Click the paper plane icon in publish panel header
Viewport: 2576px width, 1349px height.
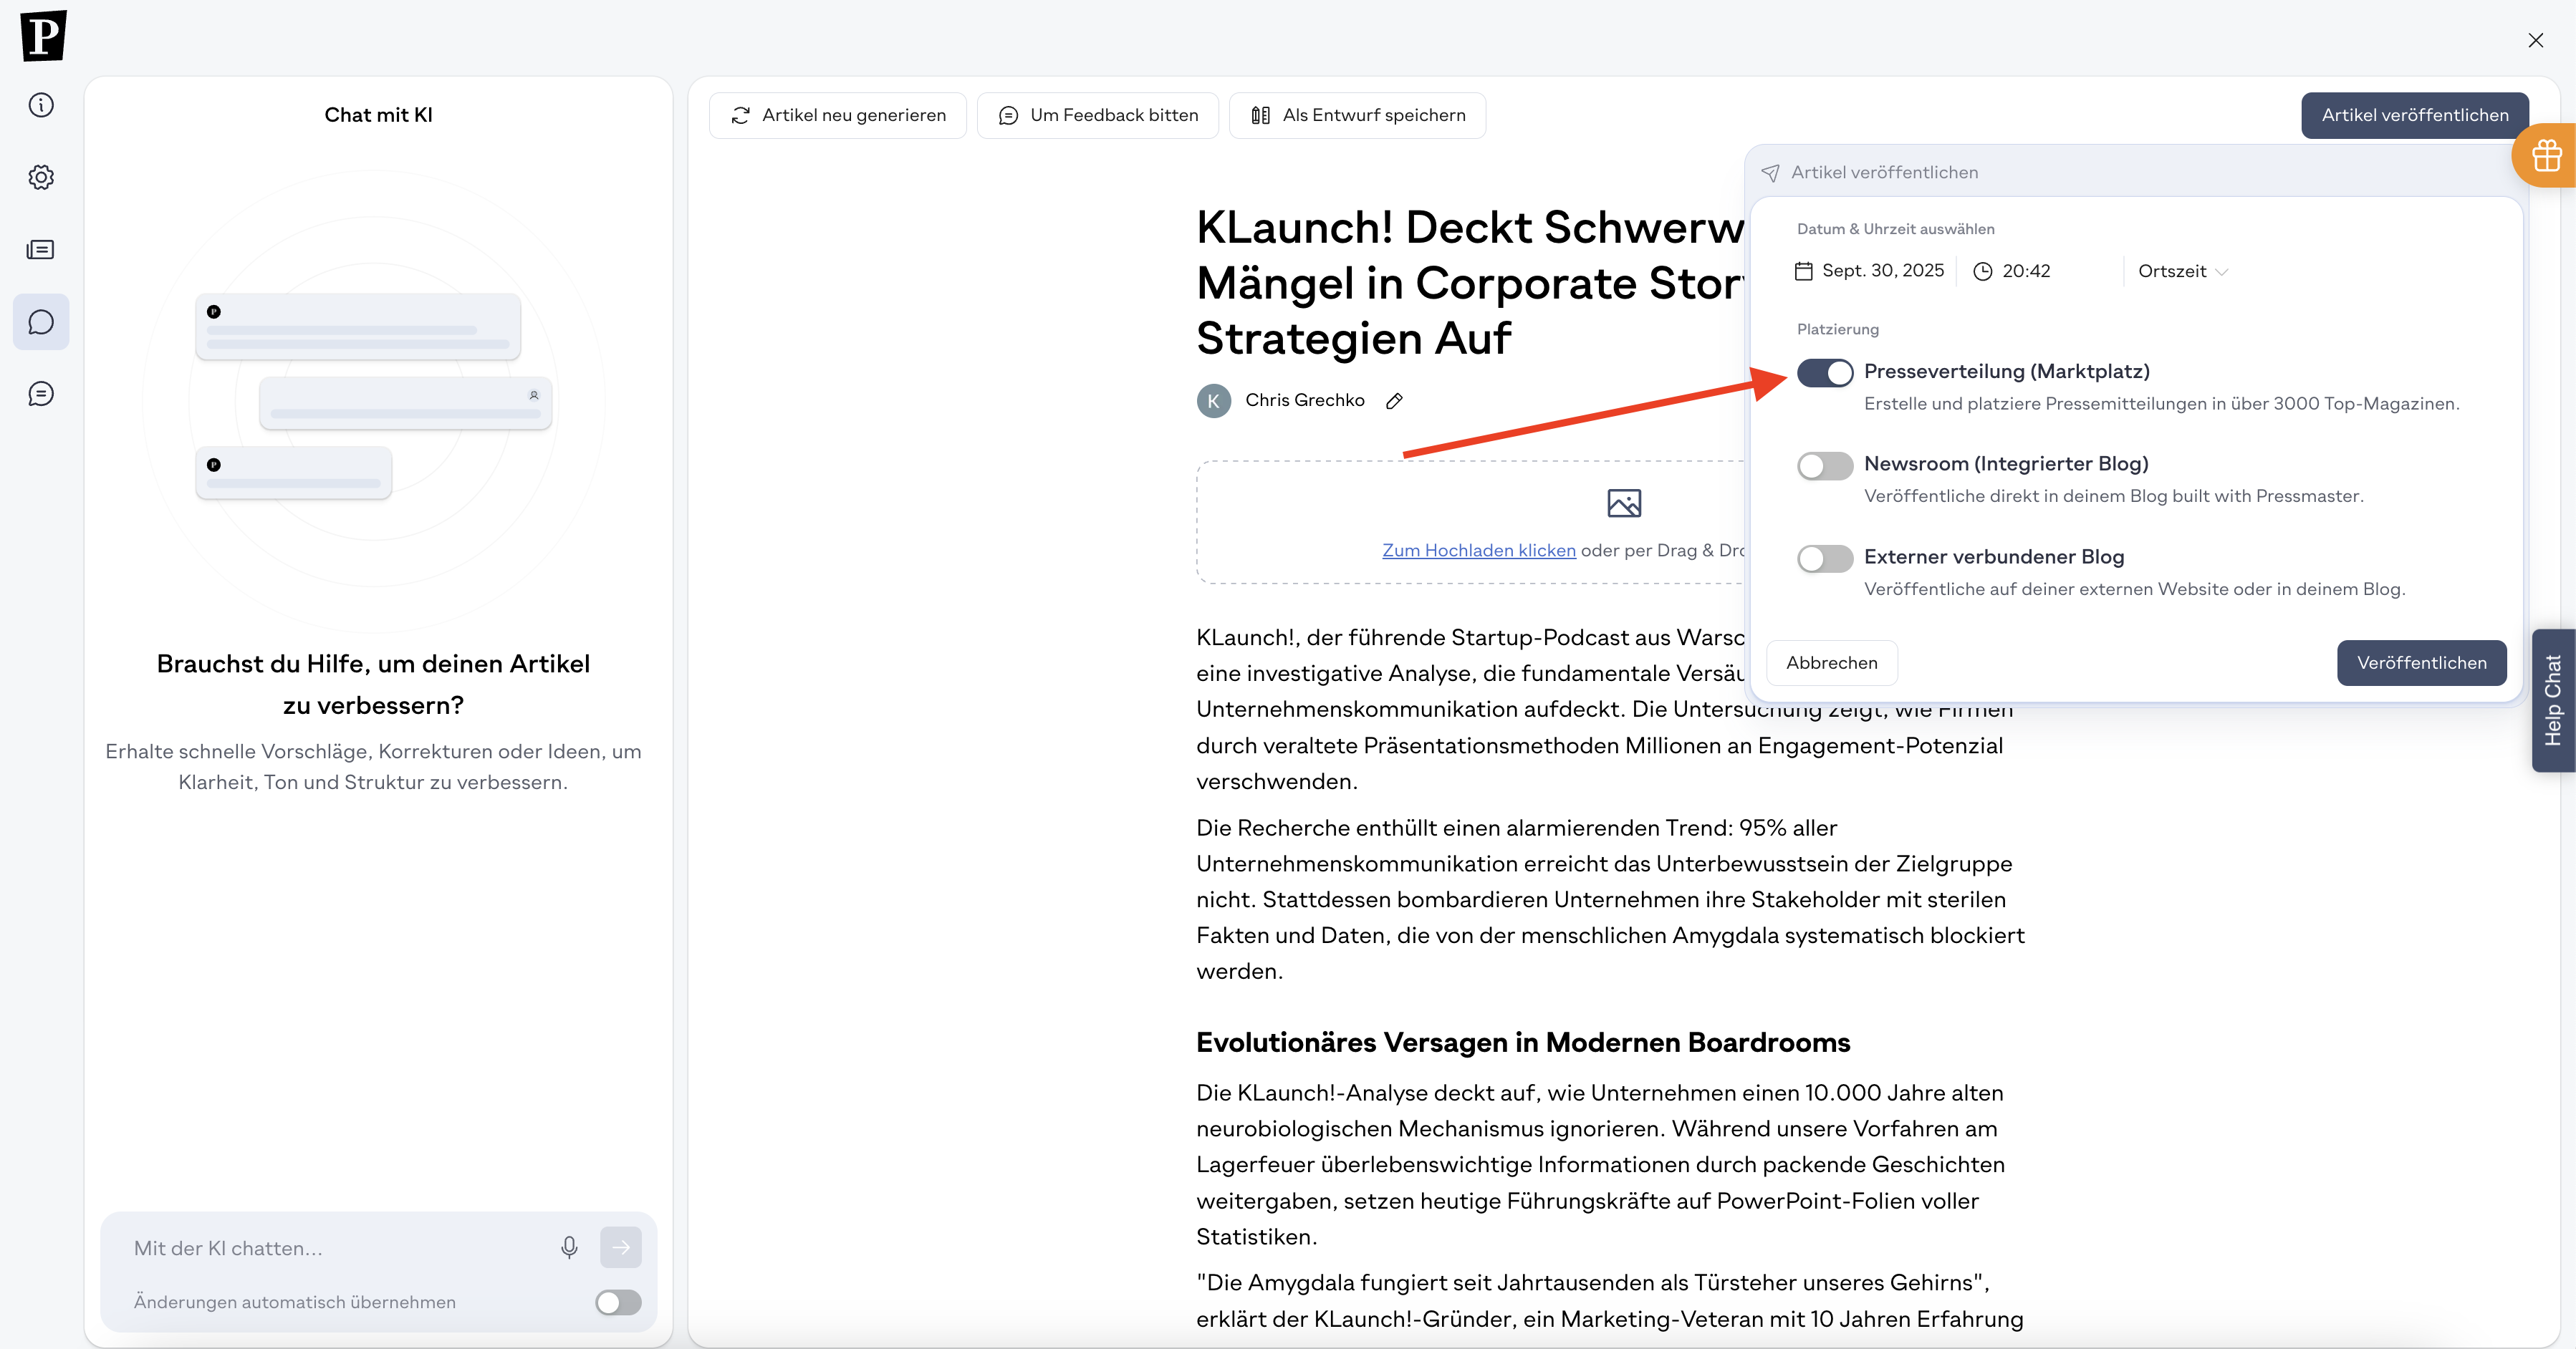click(x=1770, y=173)
